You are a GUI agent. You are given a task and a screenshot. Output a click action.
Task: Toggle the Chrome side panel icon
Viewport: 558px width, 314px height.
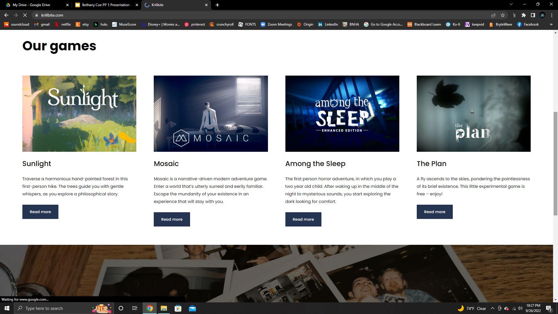533,15
